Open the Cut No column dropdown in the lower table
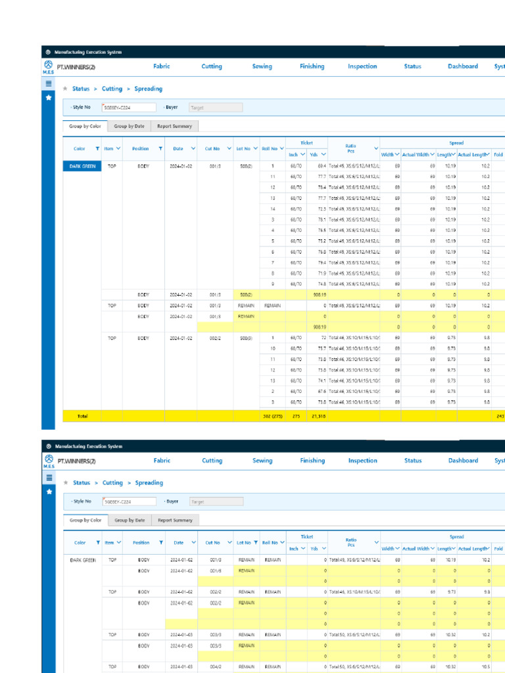Viewport: 505px width, 673px height. (x=230, y=543)
